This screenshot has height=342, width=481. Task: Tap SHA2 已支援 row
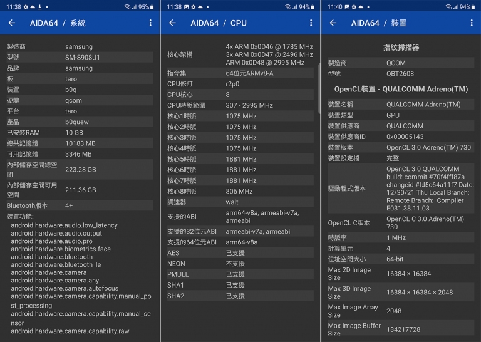pos(240,296)
